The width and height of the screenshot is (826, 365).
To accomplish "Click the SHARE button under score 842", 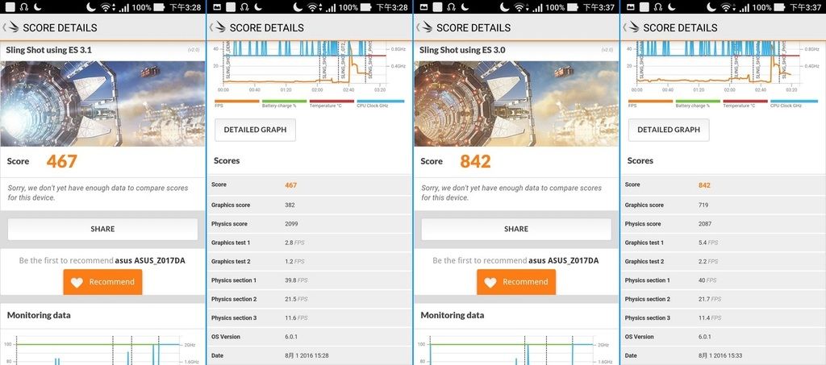I will click(x=516, y=229).
